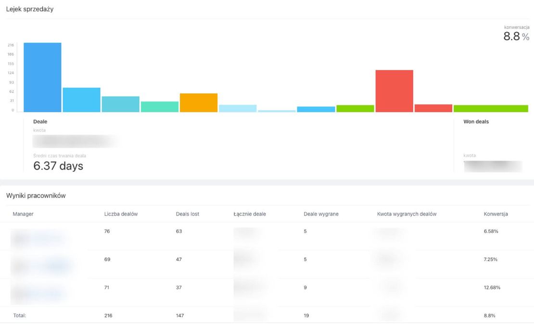Click the 6.37 days average duration value

(x=58, y=166)
